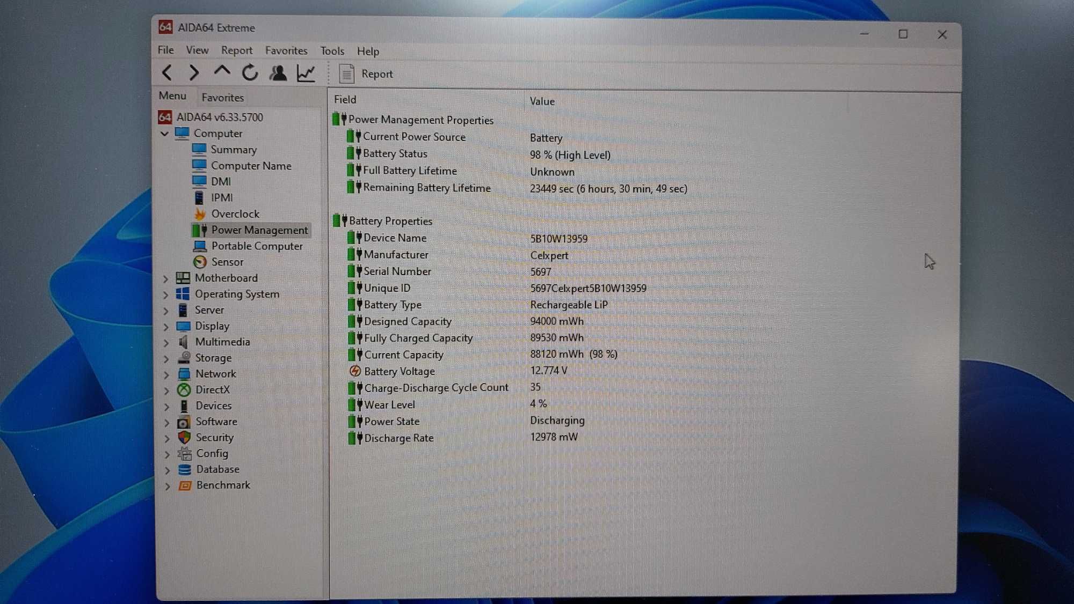The width and height of the screenshot is (1074, 604).
Task: Click the value 5697Celxpert5B10W13959
Action: [x=589, y=288]
